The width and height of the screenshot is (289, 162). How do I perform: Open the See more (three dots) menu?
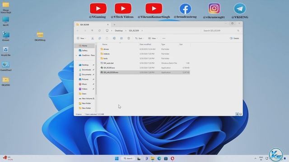click(x=164, y=38)
